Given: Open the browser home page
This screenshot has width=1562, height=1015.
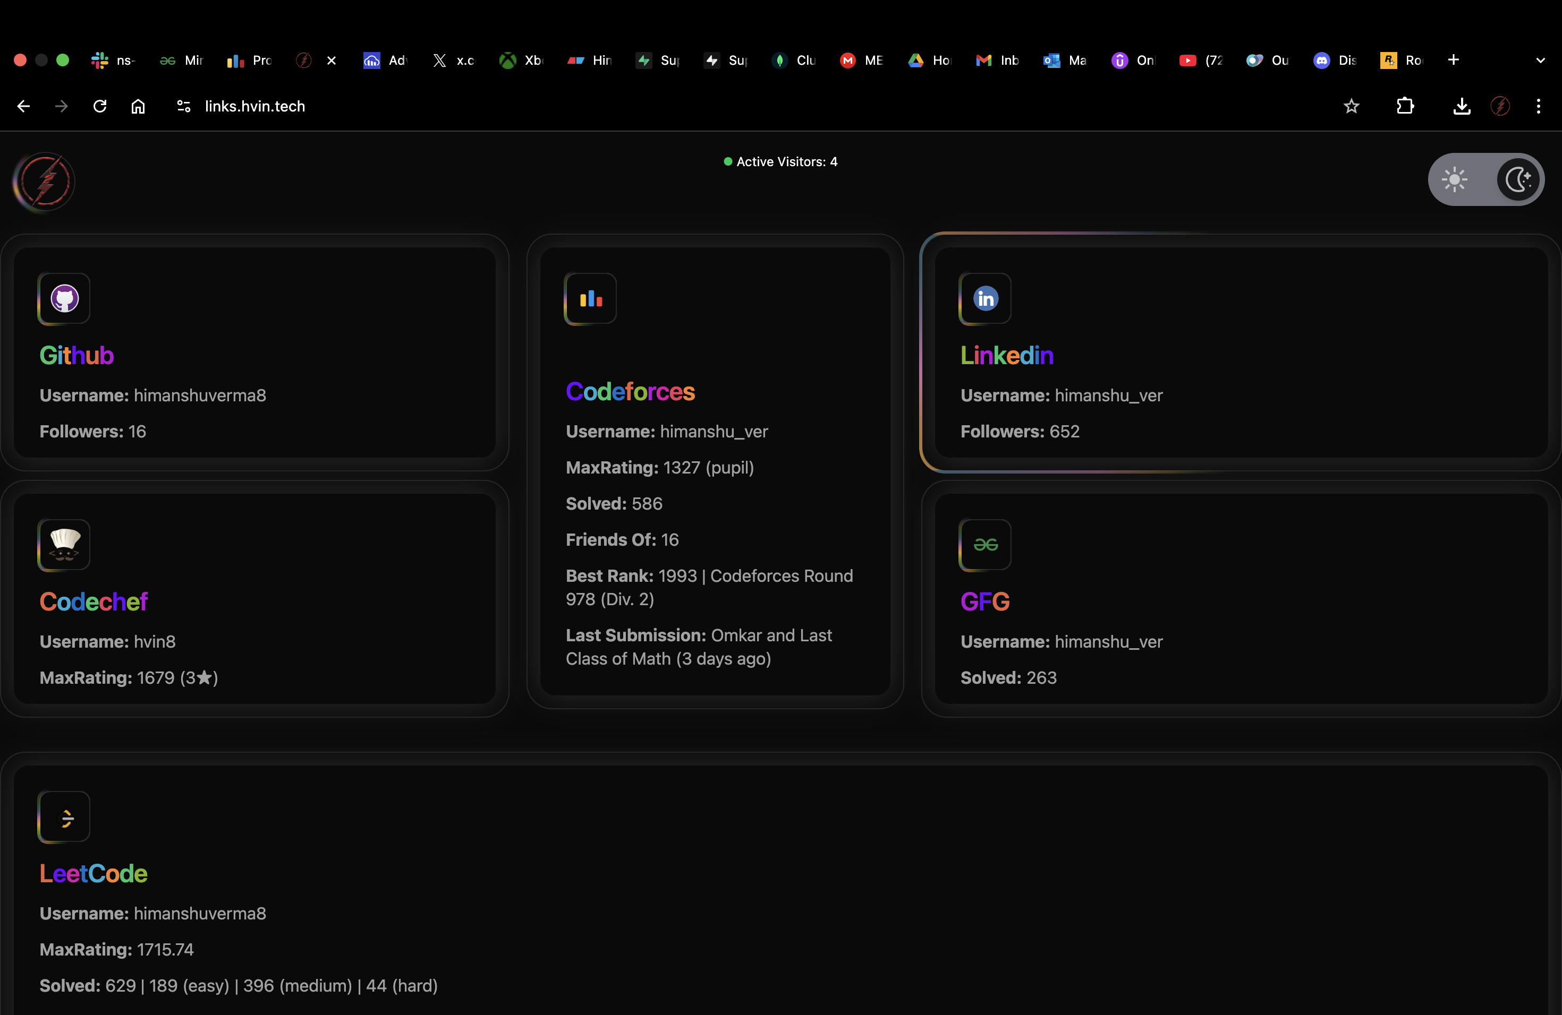Looking at the screenshot, I should click(x=138, y=106).
